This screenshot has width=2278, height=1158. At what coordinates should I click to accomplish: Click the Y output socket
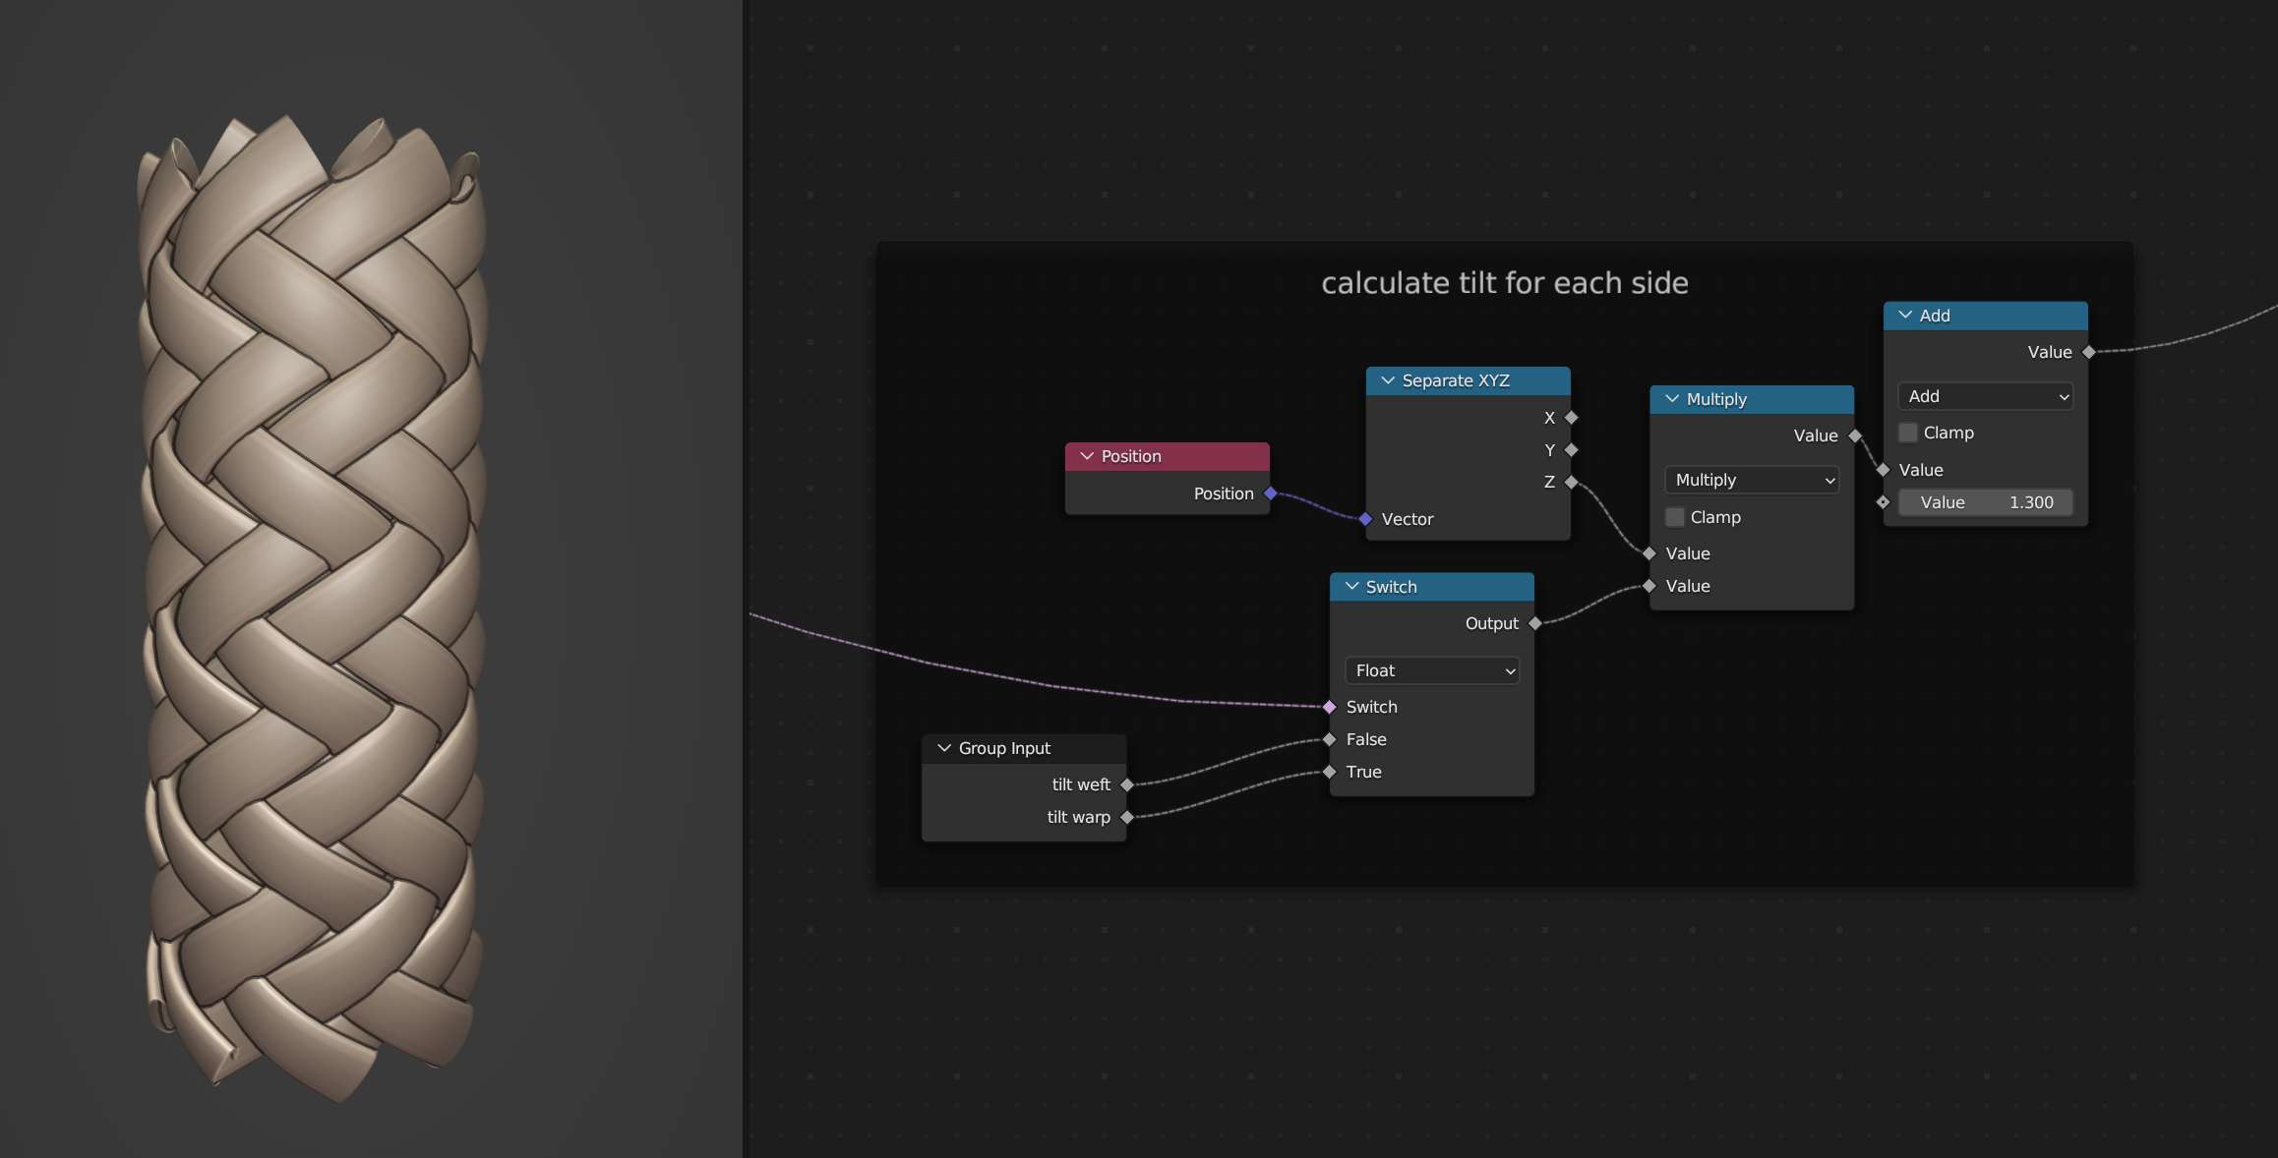point(1571,450)
